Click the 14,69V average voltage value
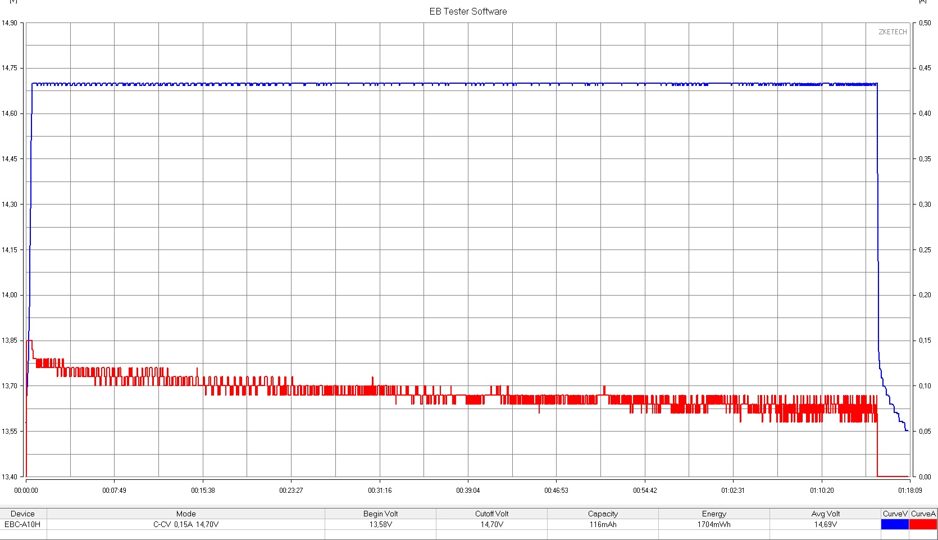Screen dimensions: 938x540 click(826, 524)
